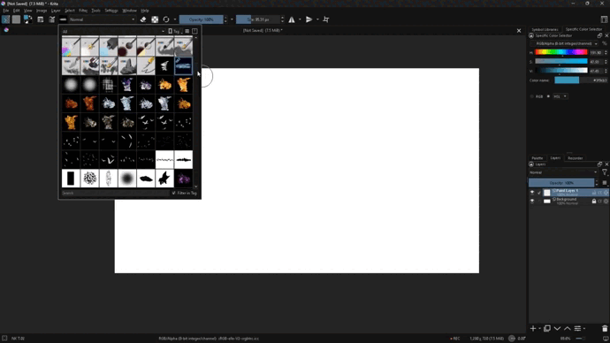Expand the All tag dropdown in presets

113,31
